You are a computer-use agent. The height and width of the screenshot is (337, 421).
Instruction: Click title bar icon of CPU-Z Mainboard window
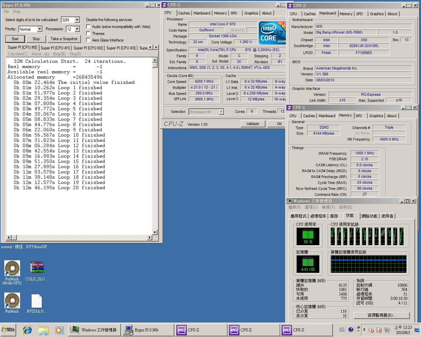coord(290,6)
